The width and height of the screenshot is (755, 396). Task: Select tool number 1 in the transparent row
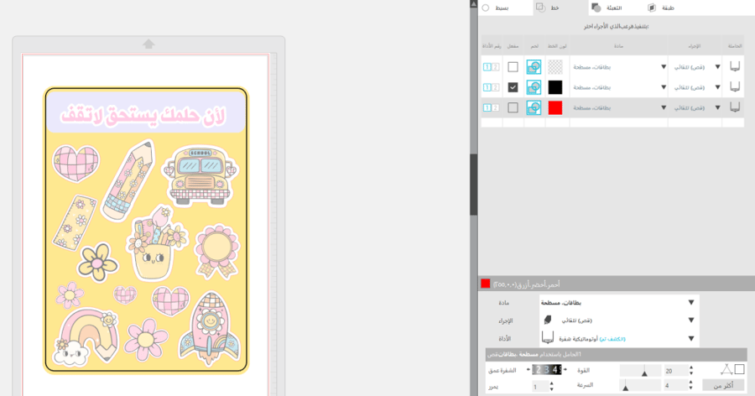coord(487,67)
